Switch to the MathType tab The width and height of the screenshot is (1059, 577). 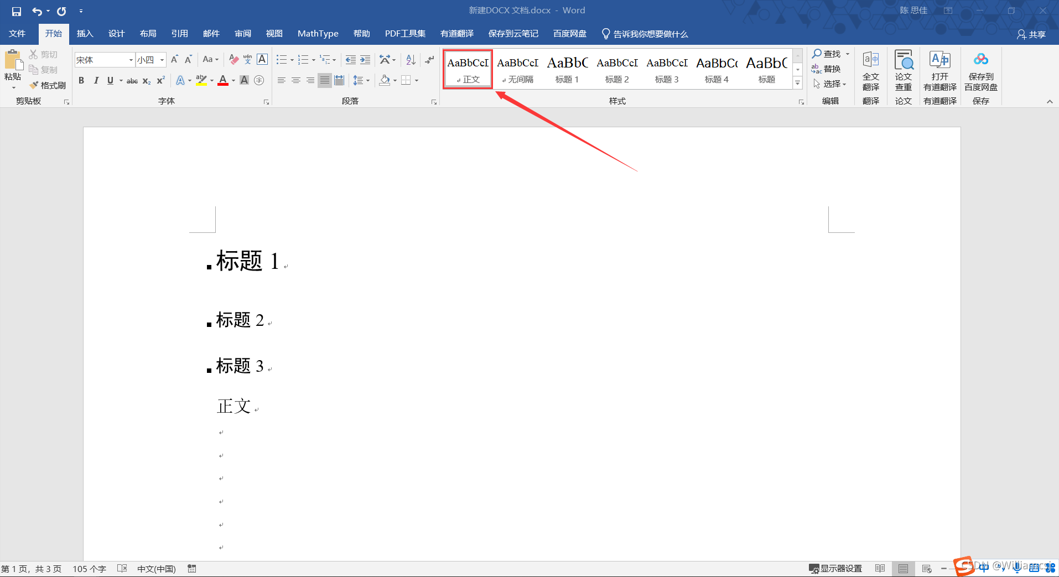tap(318, 34)
